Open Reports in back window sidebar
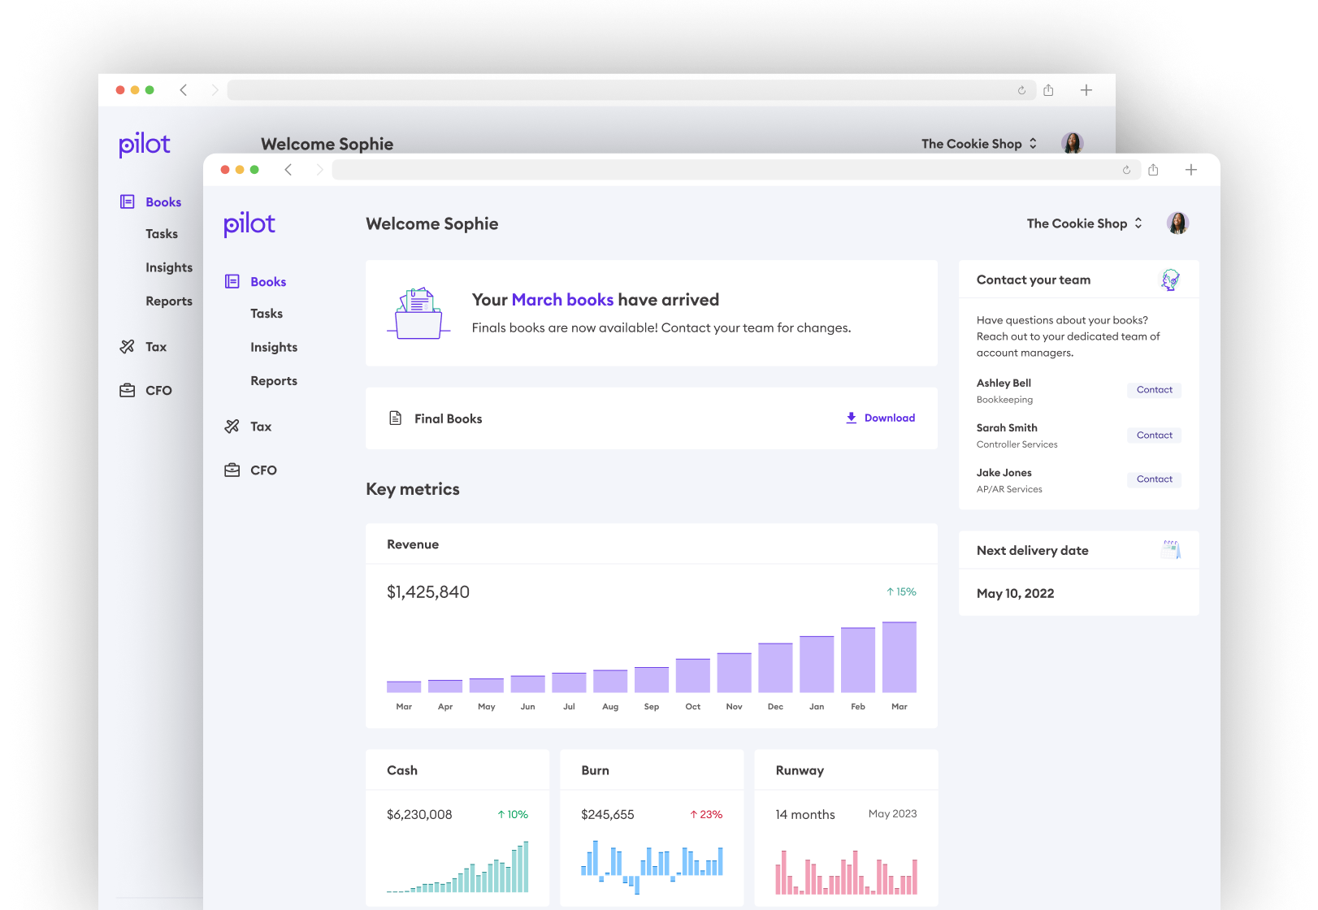1318x910 pixels. pos(169,301)
